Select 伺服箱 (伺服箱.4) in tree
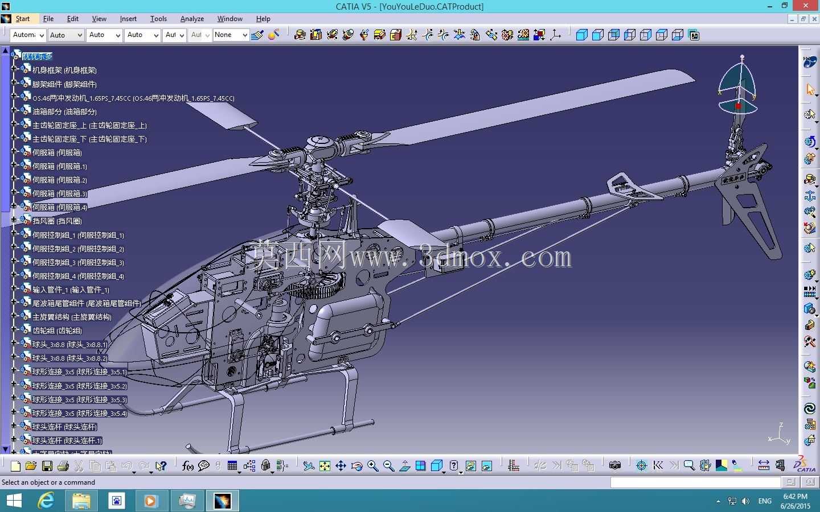820x512 pixels. click(60, 207)
